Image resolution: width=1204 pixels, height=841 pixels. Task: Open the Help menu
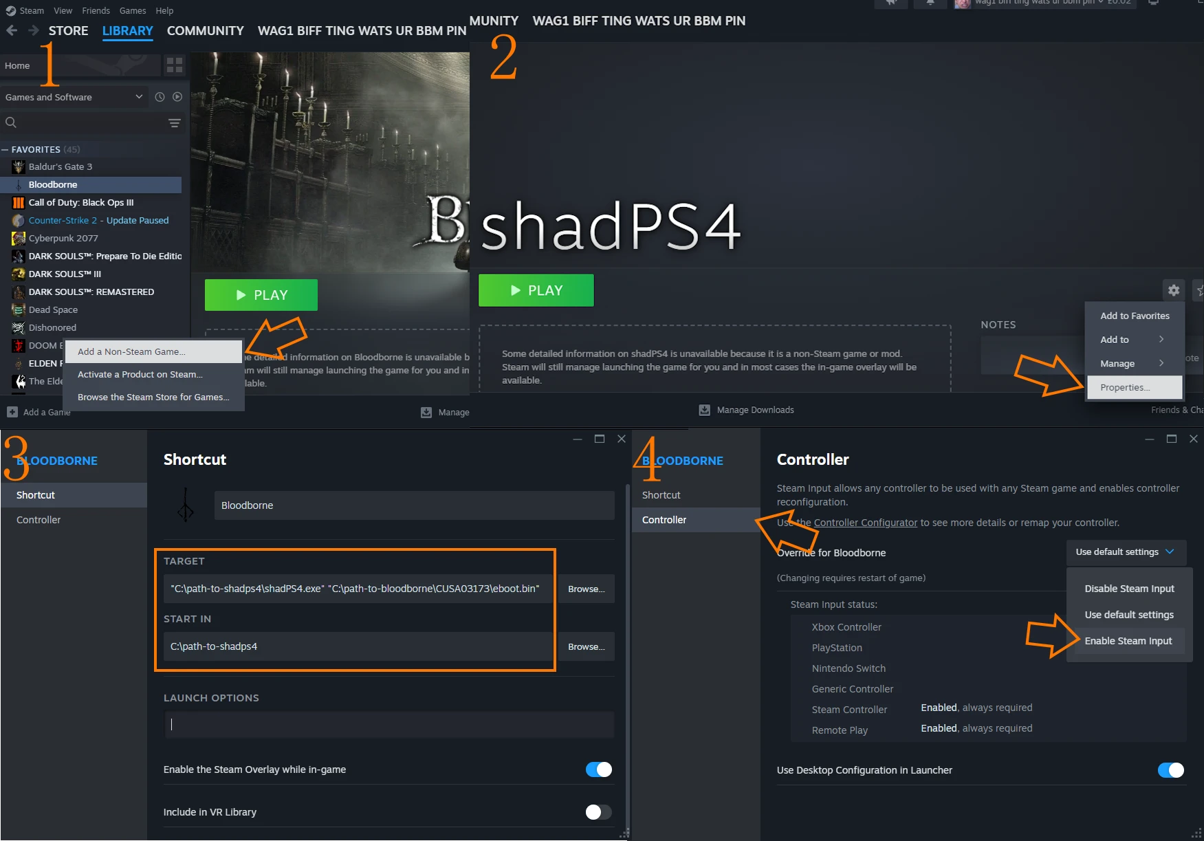tap(164, 10)
